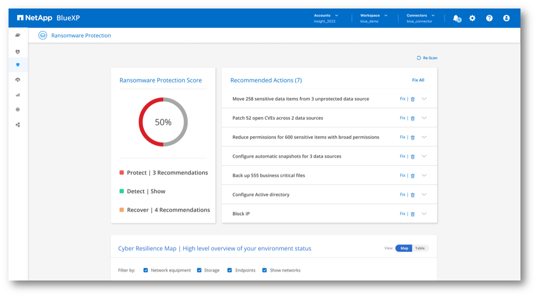Image resolution: width=537 pixels, height=297 pixels.
Task: Click Fix for Patch 52 open CVEs
Action: (x=403, y=118)
